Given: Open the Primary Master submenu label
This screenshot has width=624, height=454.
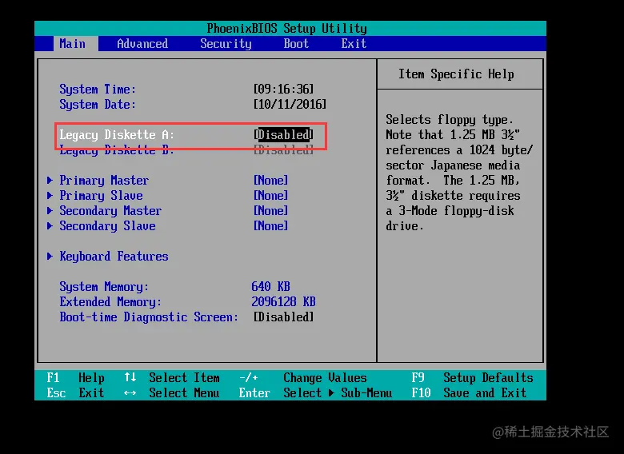Looking at the screenshot, I should point(104,181).
